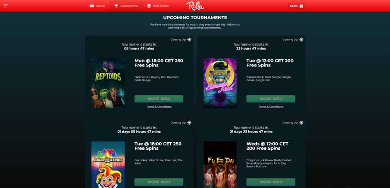Open Terms & Conditions under Reptoids tournament
Screen dimensions: 390x188
tap(159, 107)
